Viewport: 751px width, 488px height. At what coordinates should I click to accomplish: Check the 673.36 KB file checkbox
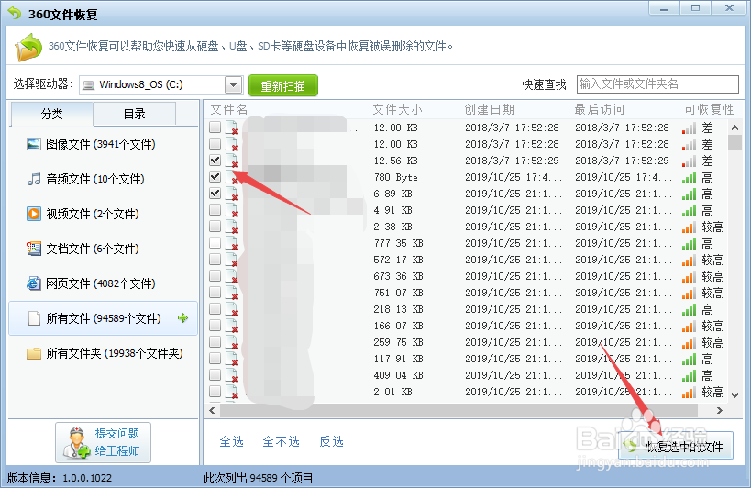point(215,276)
